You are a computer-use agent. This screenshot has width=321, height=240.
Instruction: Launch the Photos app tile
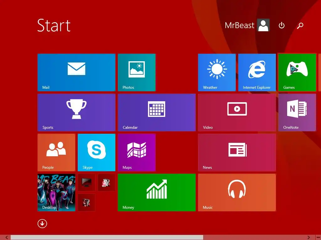(137, 72)
